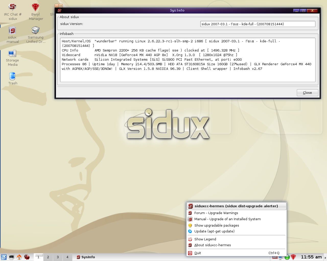Click the sidux Version text field

click(258, 24)
